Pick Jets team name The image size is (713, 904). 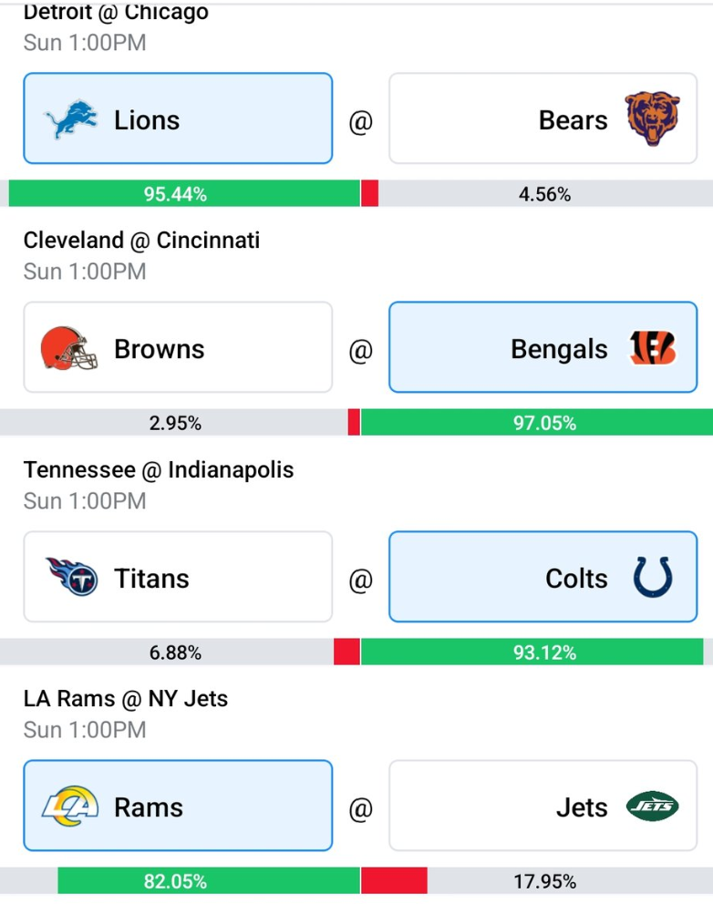tap(582, 807)
